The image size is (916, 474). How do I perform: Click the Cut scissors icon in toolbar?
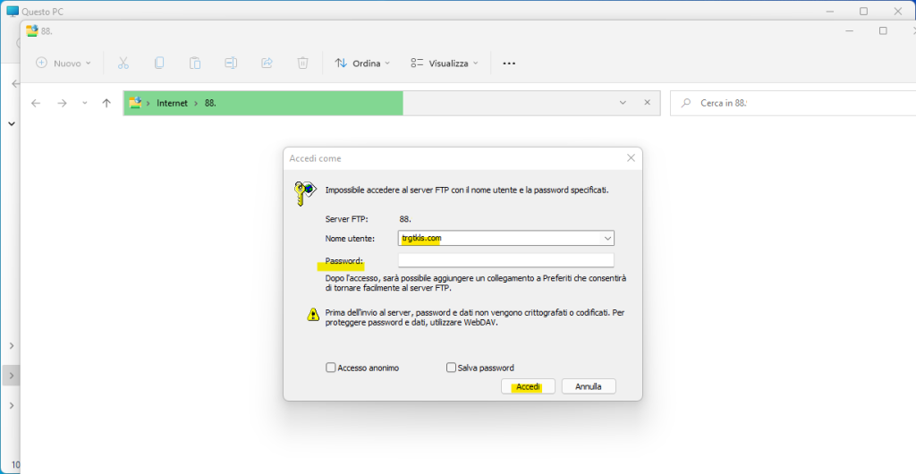tap(123, 63)
